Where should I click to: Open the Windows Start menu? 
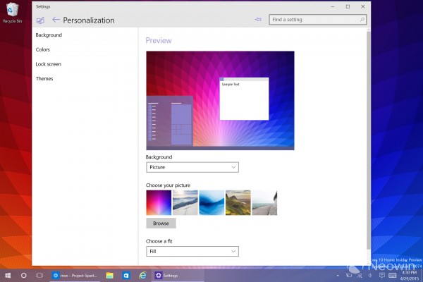tap(8, 276)
